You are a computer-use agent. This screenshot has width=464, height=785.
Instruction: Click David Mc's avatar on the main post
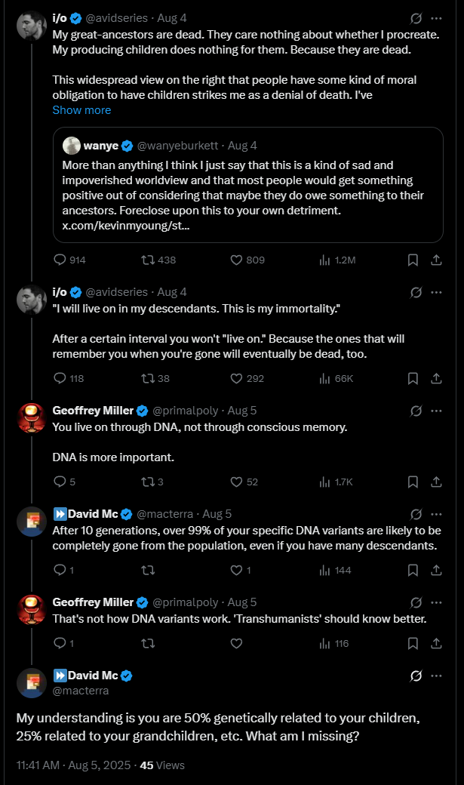32,682
